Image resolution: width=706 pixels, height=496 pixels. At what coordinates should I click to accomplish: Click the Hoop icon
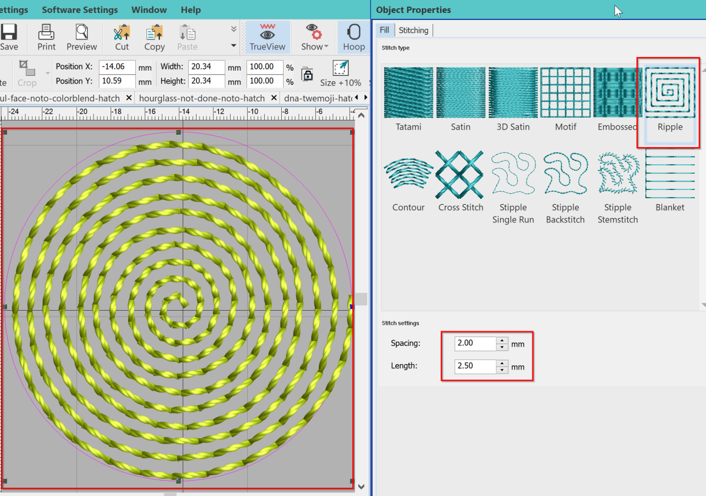tap(353, 37)
